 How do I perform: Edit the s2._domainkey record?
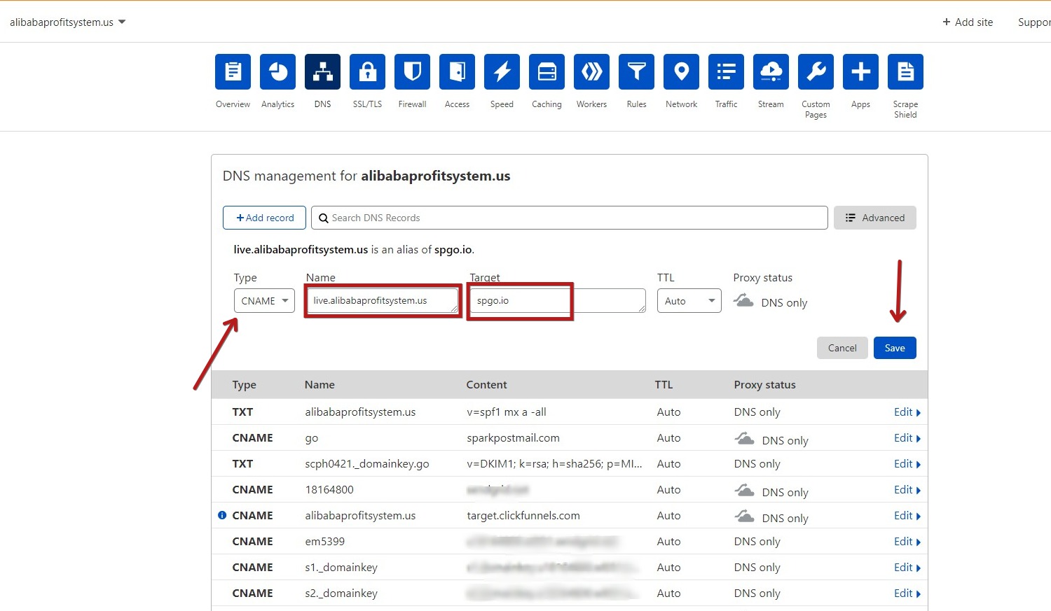click(907, 594)
